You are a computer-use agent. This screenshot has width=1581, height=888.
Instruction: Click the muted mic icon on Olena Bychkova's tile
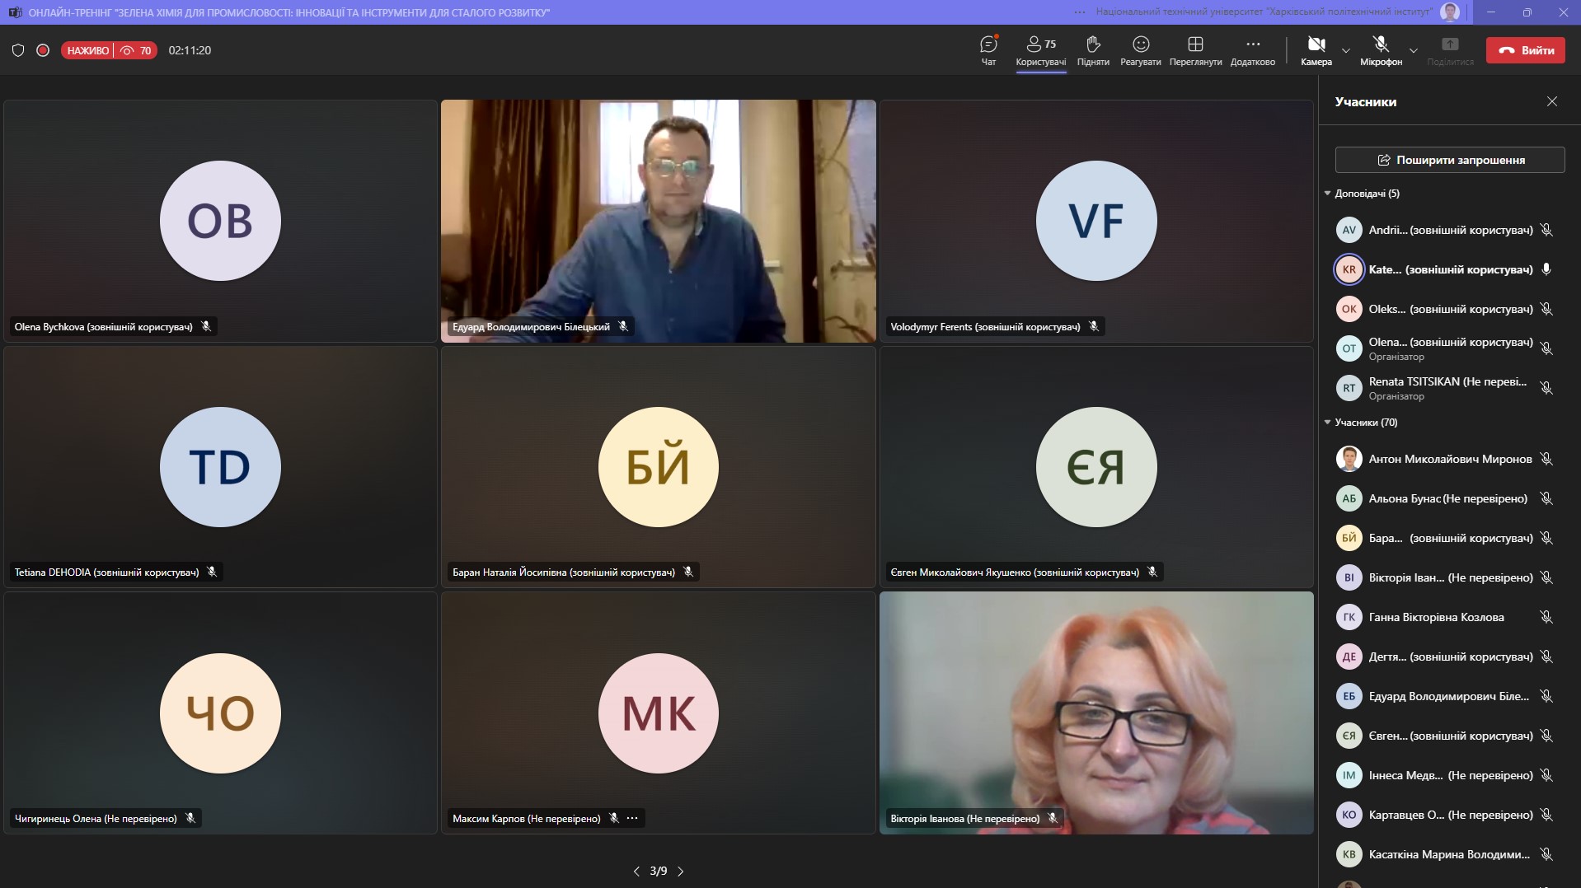(x=206, y=326)
